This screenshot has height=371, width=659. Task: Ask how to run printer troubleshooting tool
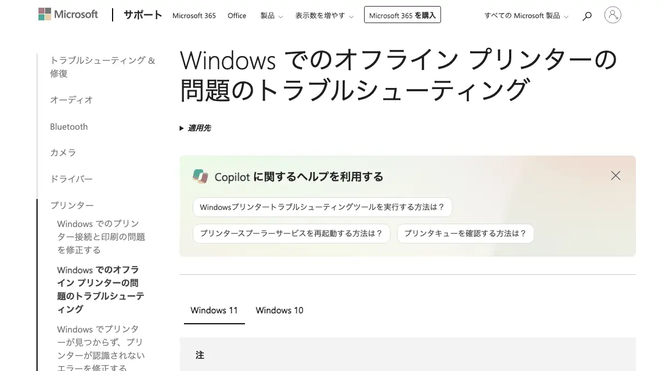pyautogui.click(x=322, y=207)
